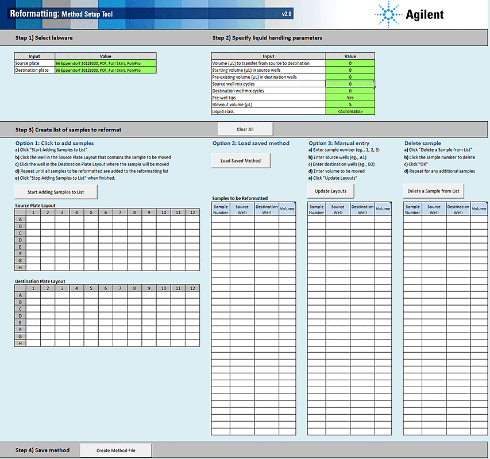Screen dimensions: 490x459
Task: Open the Liquid class Automatic value cell
Action: (350, 111)
